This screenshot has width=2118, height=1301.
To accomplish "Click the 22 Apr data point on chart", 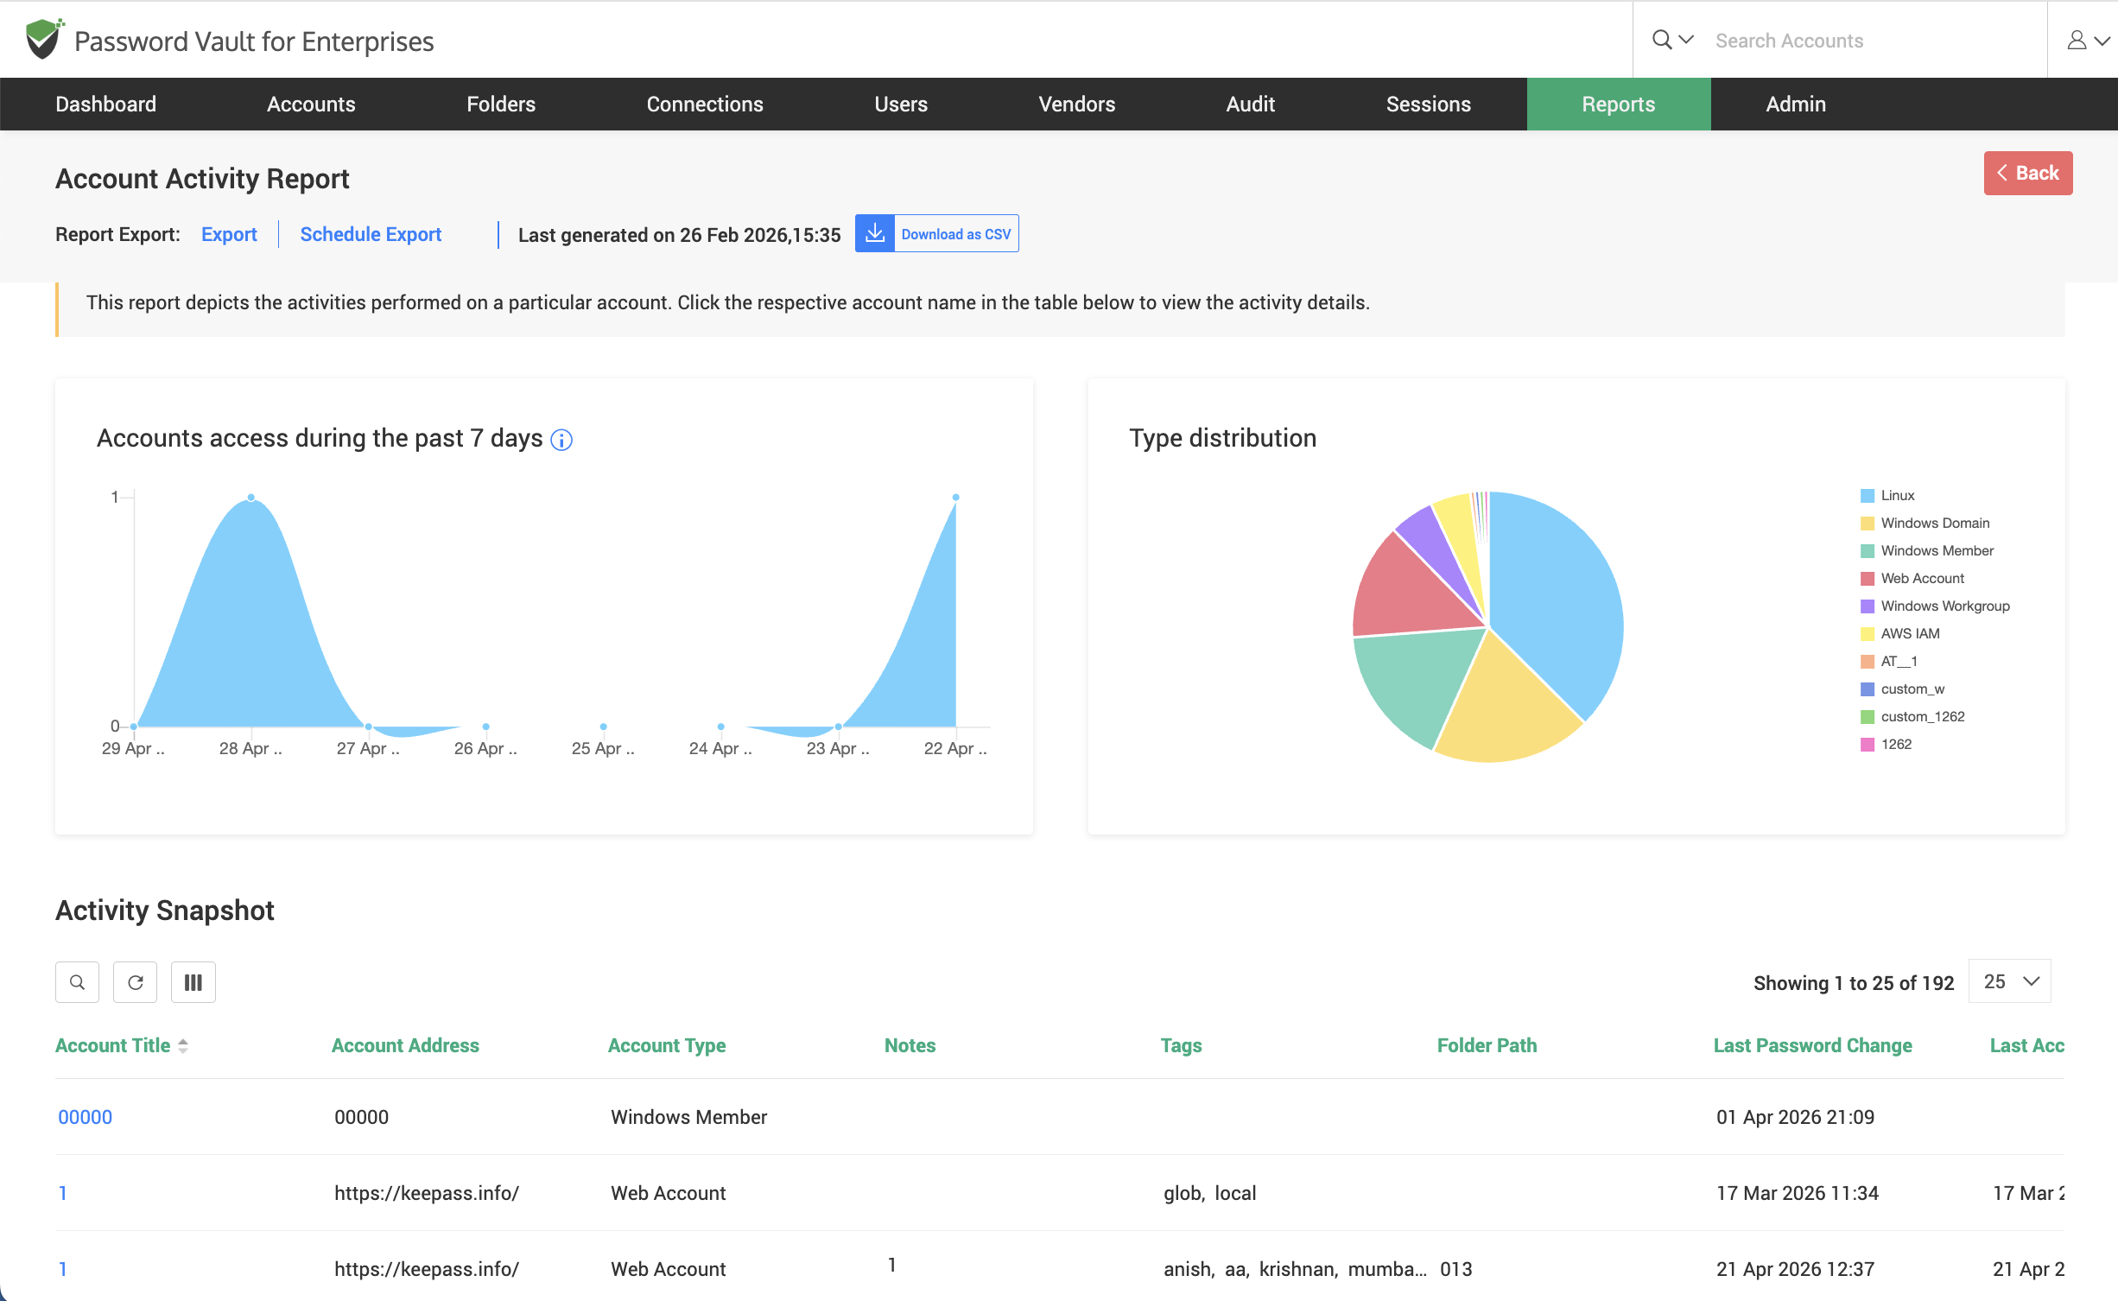I will tap(955, 498).
